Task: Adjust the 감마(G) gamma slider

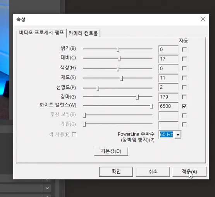Action: (x=137, y=97)
